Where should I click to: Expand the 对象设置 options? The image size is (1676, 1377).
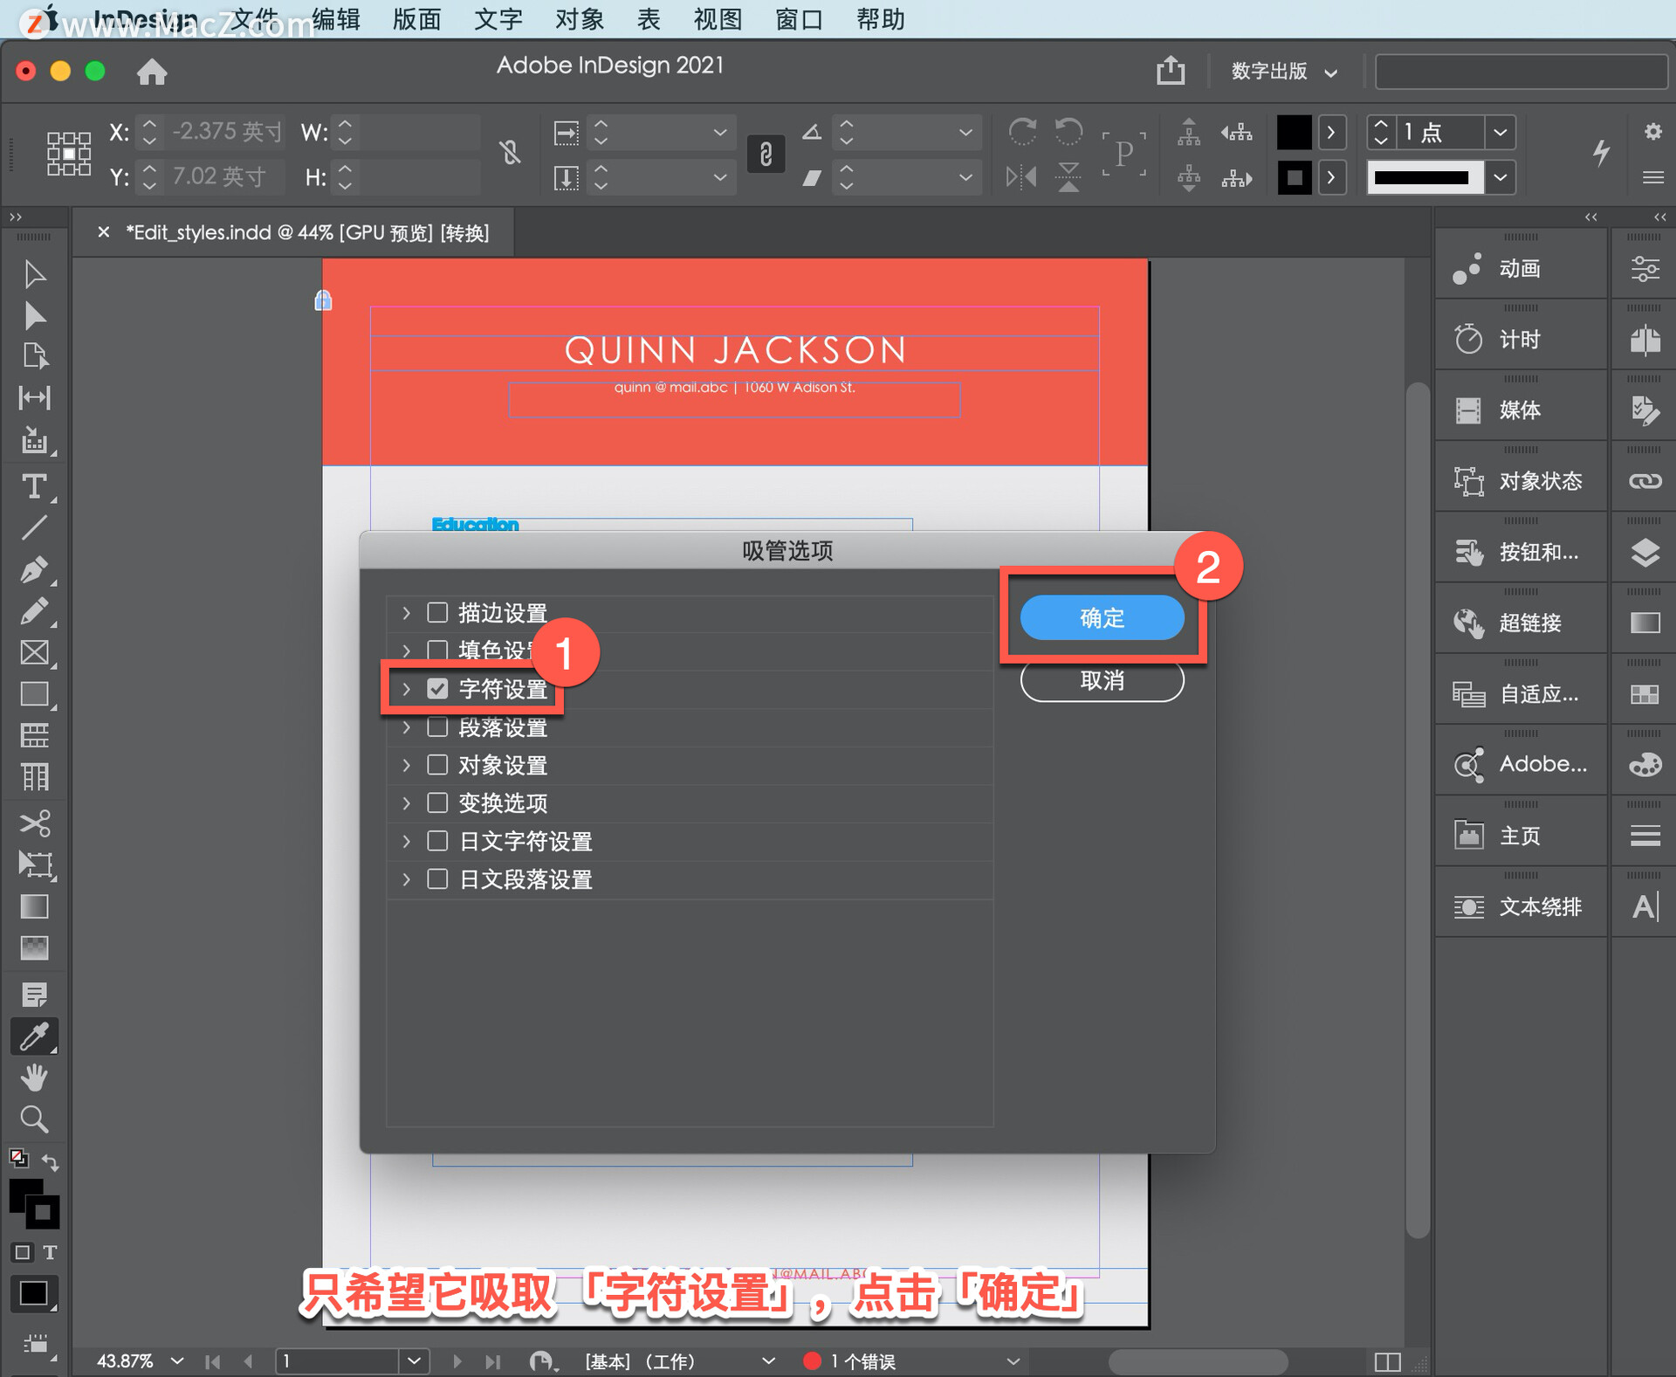(x=406, y=766)
